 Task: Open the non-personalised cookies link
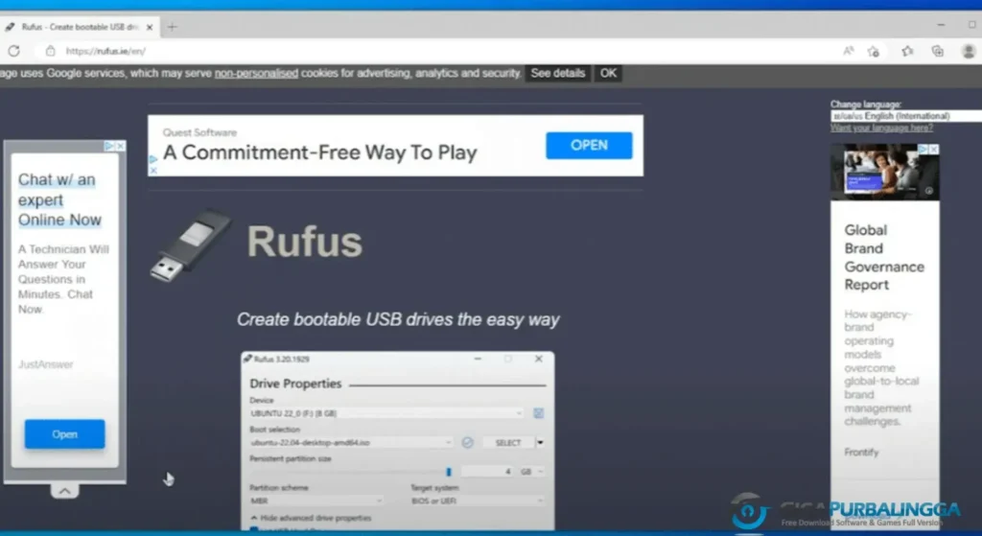[256, 73]
